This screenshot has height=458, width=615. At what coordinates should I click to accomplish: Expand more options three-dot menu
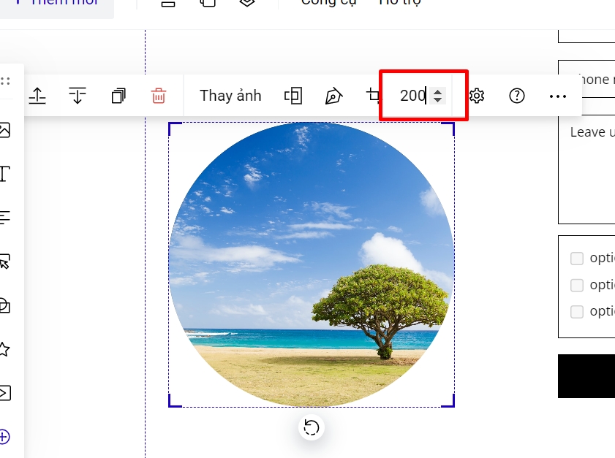click(x=557, y=96)
